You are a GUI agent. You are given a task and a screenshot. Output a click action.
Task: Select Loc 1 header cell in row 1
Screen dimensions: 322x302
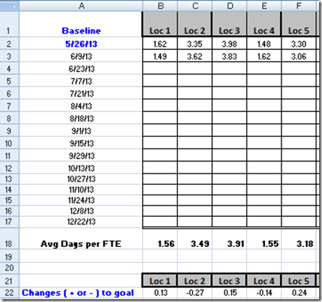coord(160,24)
